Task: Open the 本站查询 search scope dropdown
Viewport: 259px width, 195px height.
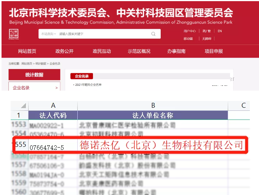Action: (49, 34)
